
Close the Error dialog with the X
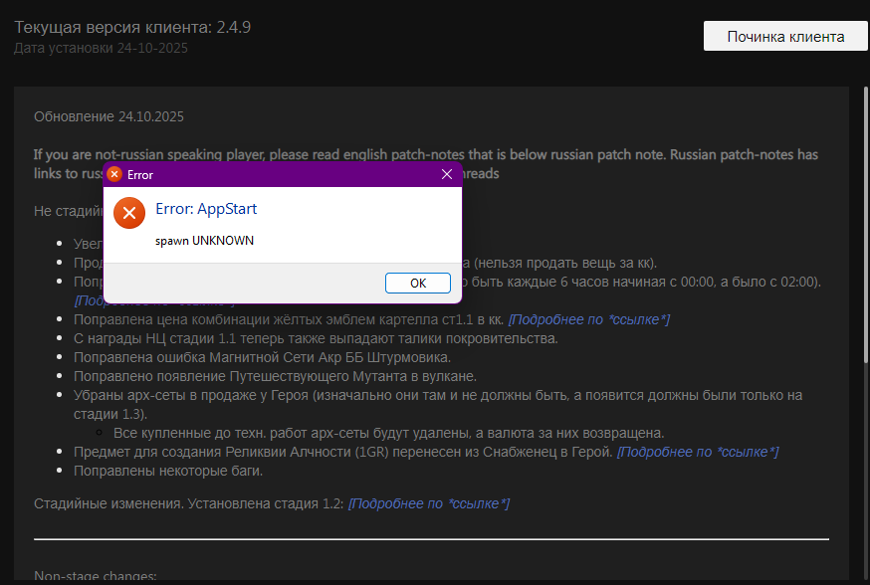point(447,173)
